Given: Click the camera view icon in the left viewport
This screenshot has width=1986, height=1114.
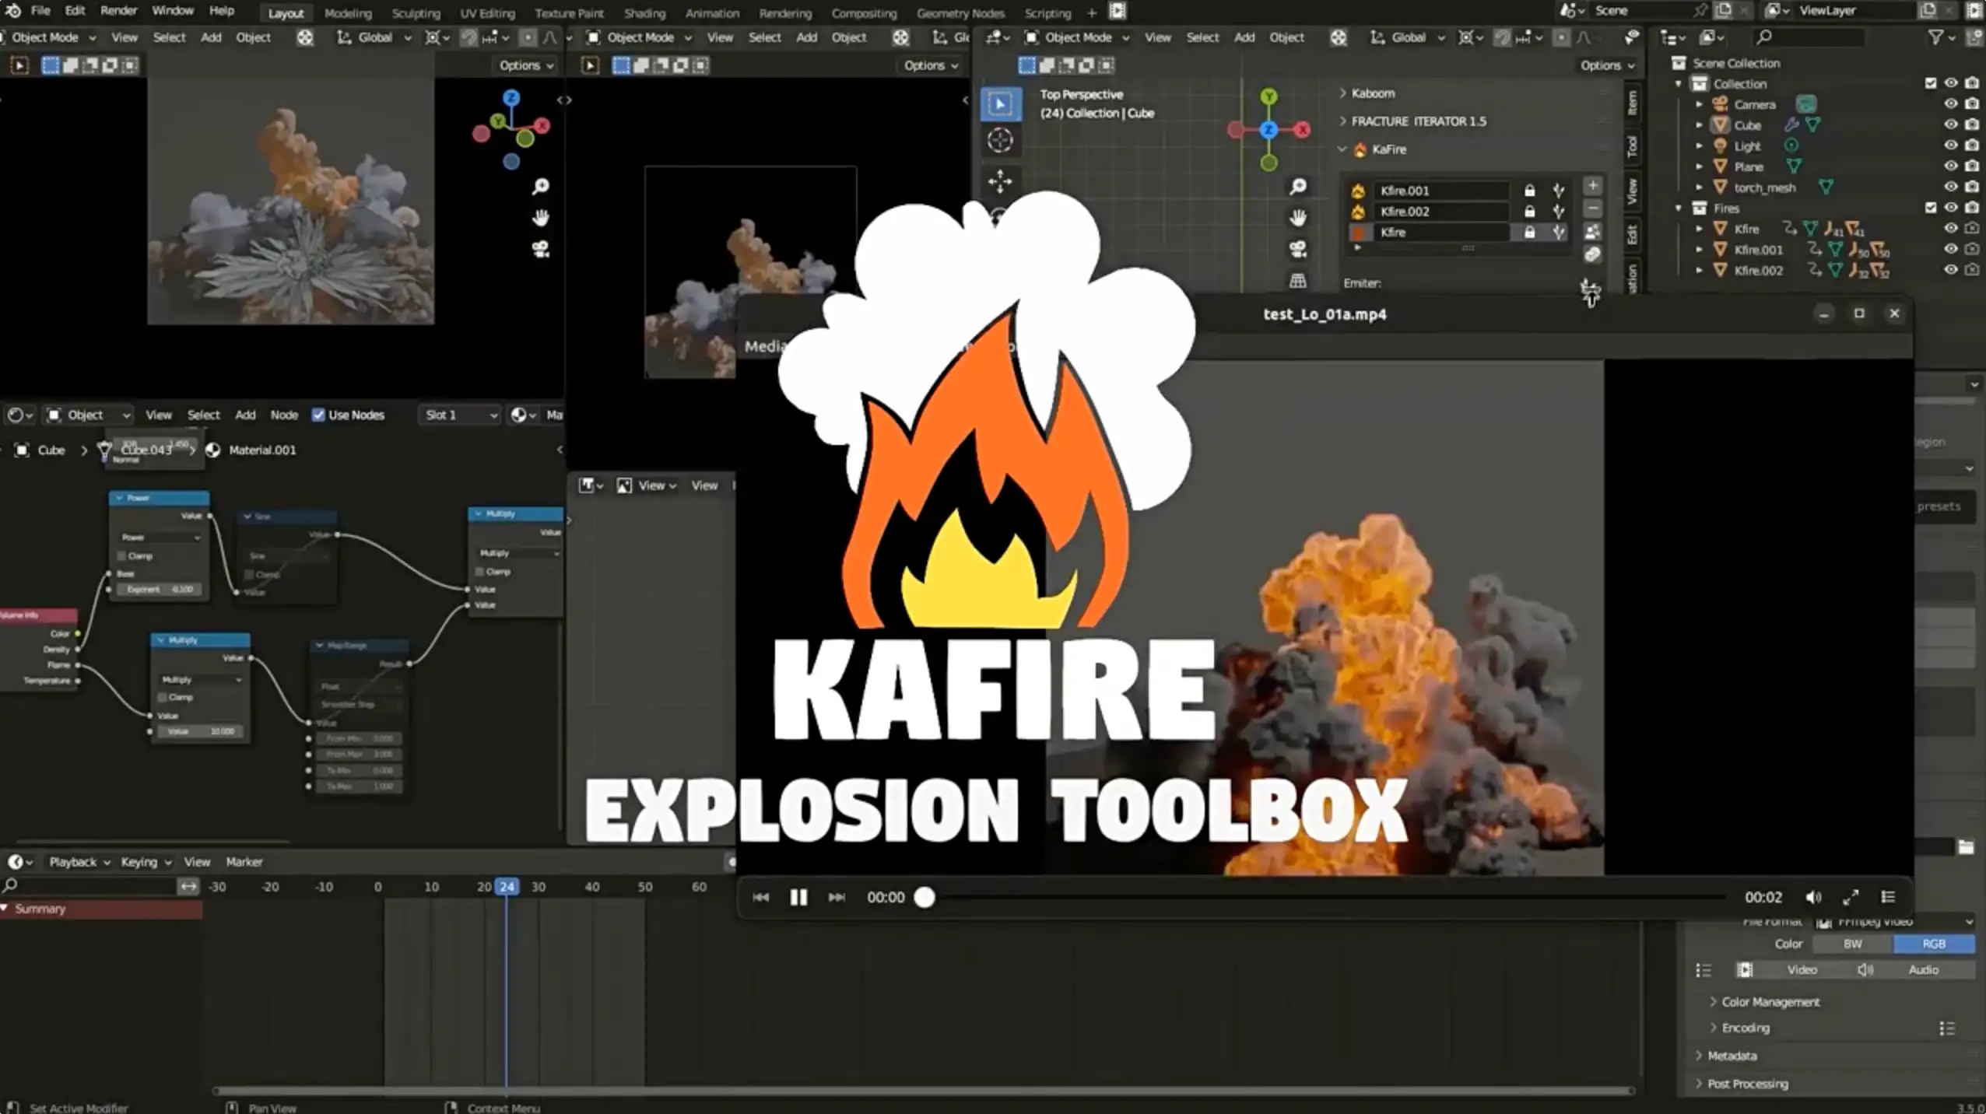Looking at the screenshot, I should (x=540, y=249).
